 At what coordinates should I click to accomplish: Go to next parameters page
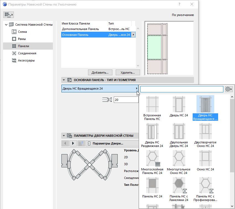(73, 143)
